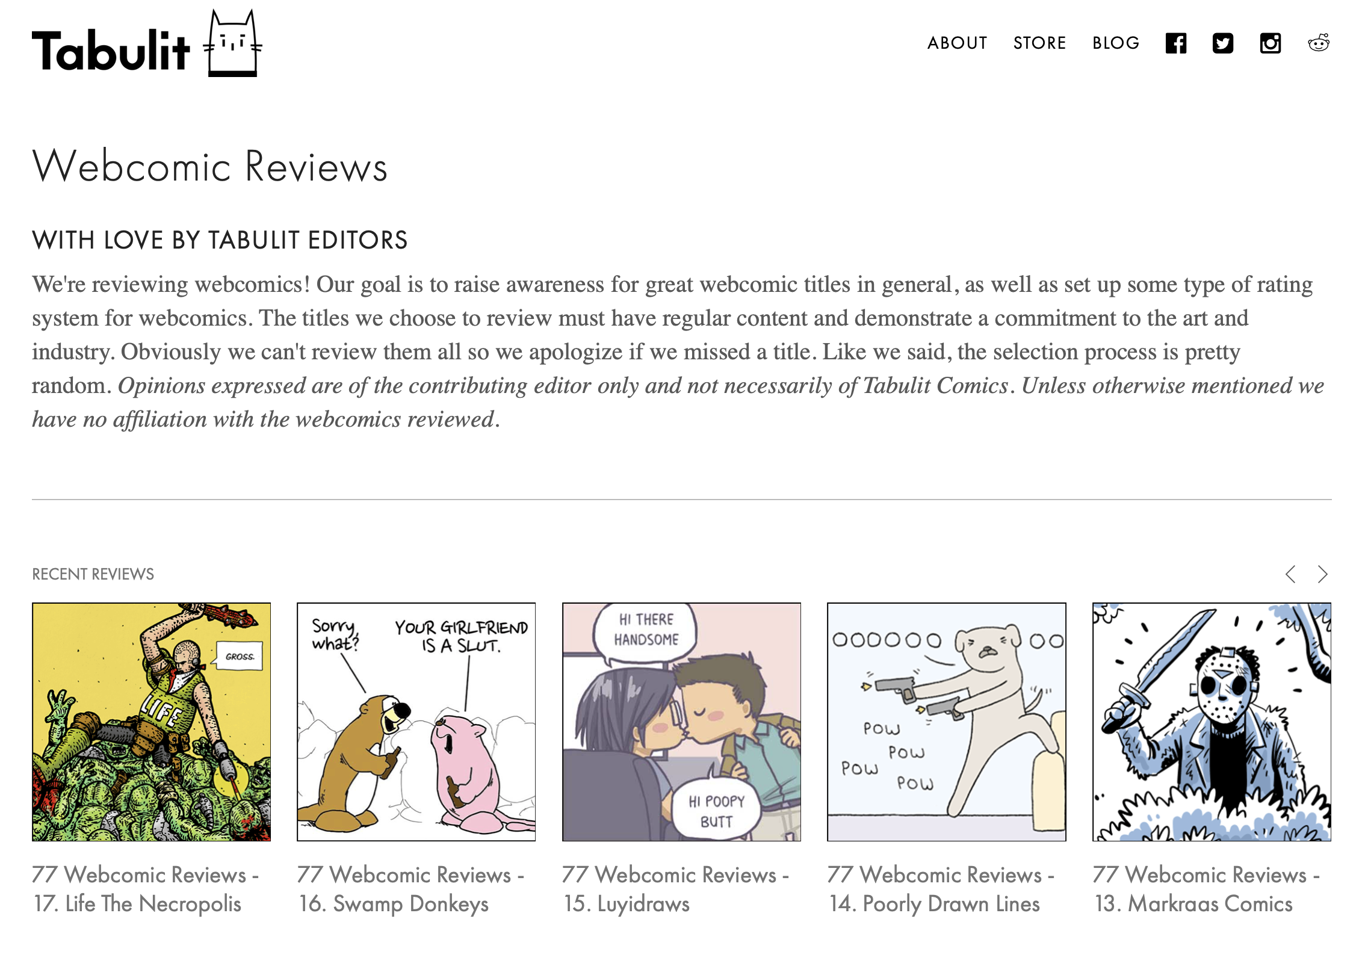Viewport: 1365px width, 969px height.
Task: Open Tabulit's Instagram icon
Action: click(1270, 43)
